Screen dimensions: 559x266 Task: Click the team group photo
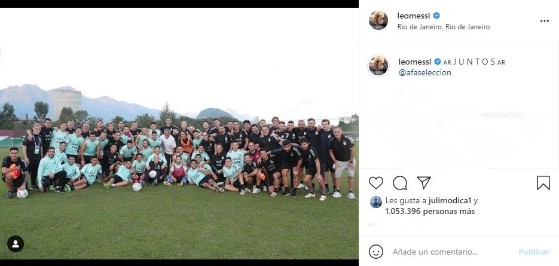[179, 133]
